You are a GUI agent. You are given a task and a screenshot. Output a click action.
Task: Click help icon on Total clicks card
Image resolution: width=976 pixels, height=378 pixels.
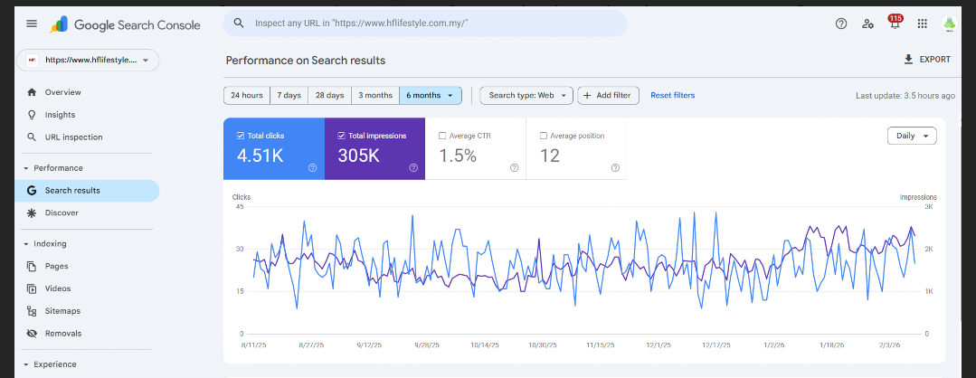[312, 167]
